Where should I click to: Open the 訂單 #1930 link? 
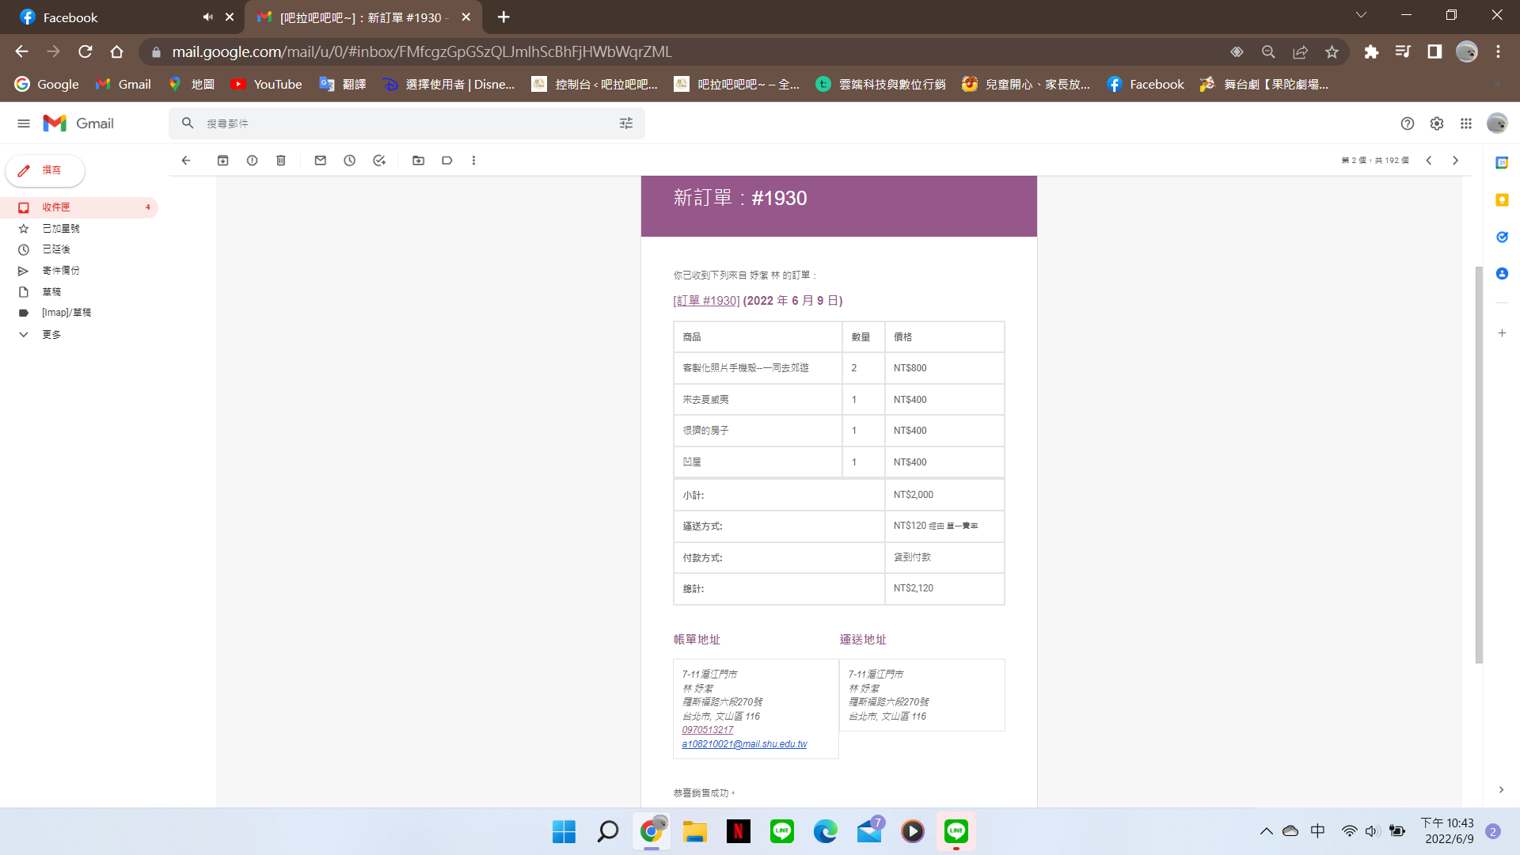706,301
